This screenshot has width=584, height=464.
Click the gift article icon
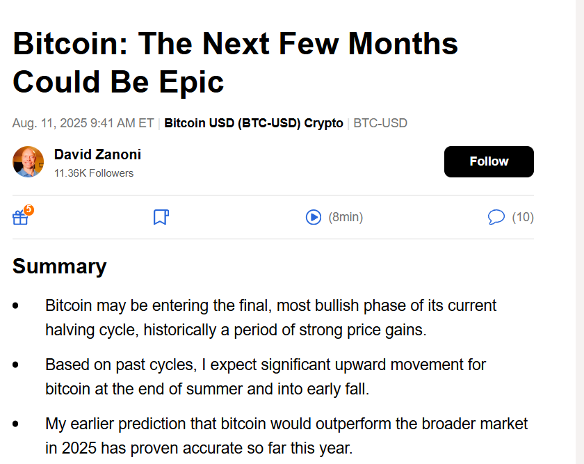tap(20, 217)
